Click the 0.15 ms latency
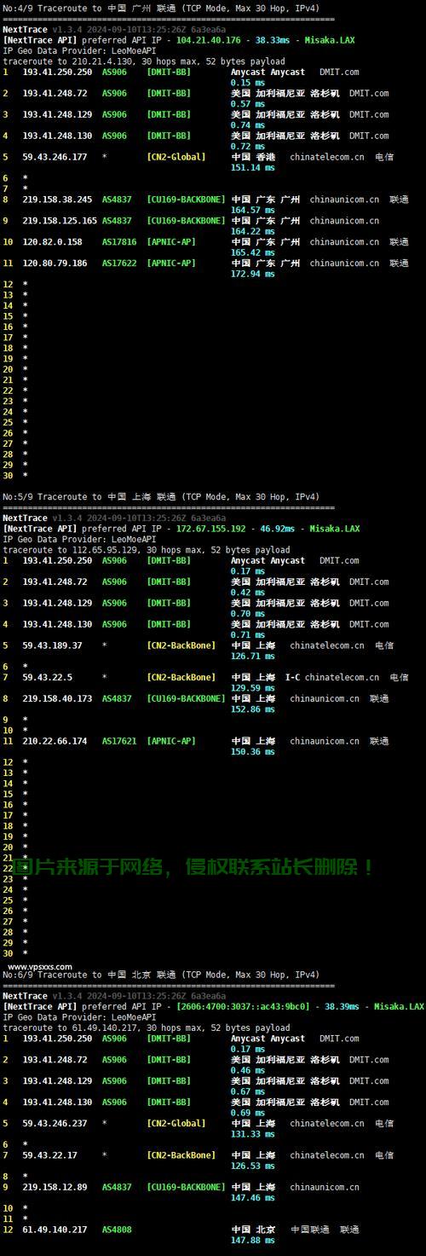Image resolution: width=426 pixels, height=1256 pixels. point(248,83)
